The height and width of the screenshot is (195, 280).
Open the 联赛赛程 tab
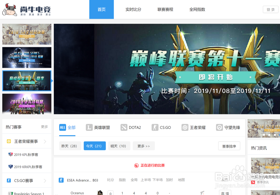pyautogui.click(x=165, y=9)
